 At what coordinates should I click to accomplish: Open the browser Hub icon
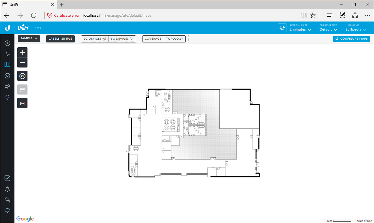coord(330,15)
